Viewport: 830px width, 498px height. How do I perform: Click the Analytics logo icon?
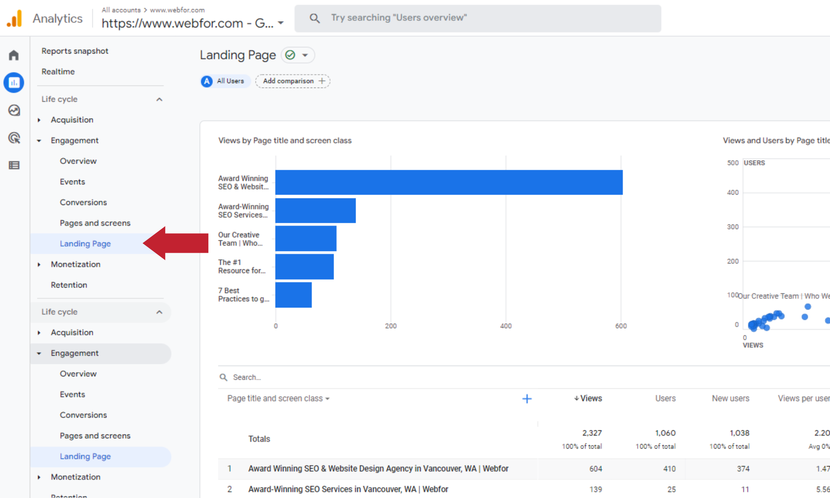pos(15,18)
